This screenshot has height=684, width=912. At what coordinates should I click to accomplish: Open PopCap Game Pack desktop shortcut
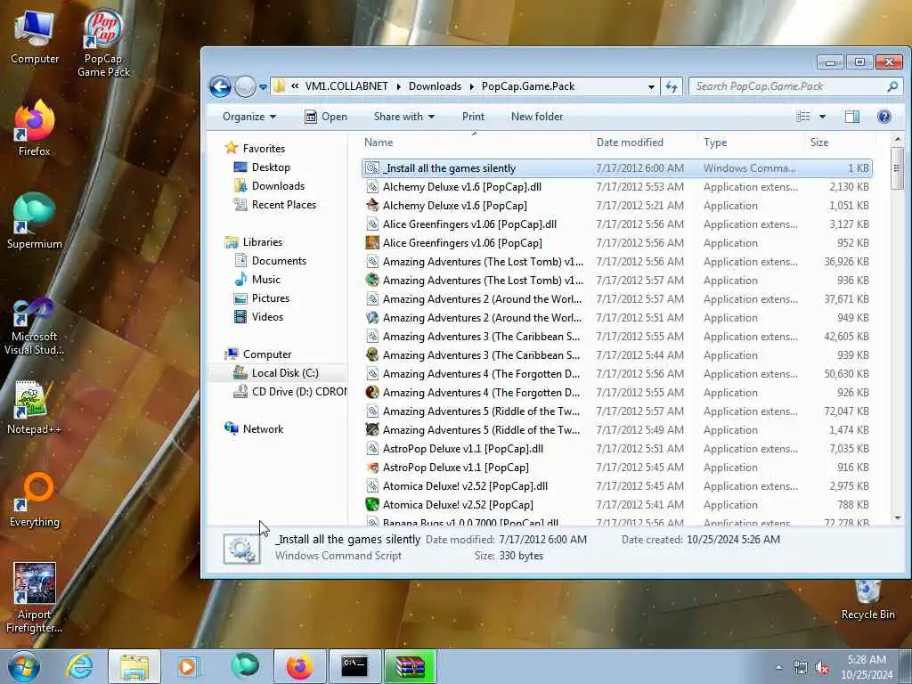(103, 44)
